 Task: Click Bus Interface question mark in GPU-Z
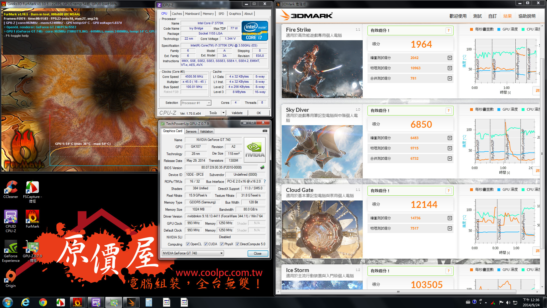pyautogui.click(x=265, y=181)
